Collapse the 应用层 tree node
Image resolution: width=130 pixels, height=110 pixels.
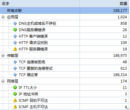3,17
